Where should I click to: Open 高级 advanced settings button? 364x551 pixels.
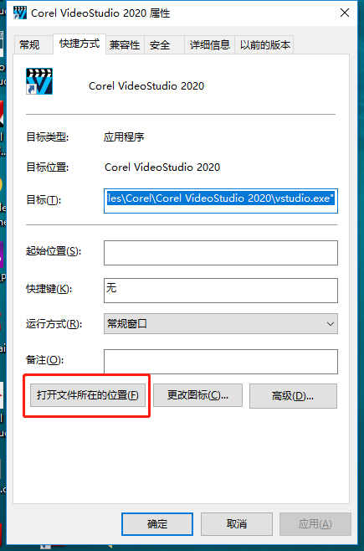tap(293, 396)
